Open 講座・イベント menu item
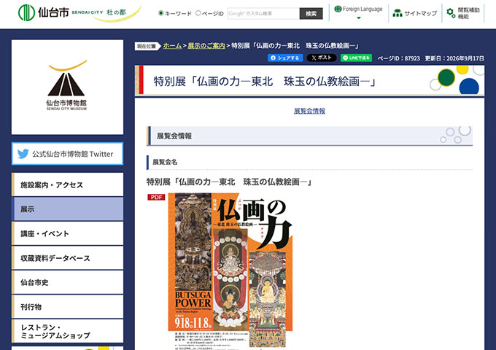 click(x=67, y=233)
